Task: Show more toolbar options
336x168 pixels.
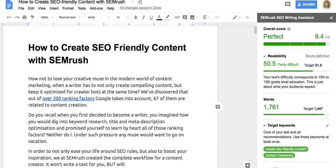Action: pos(217,17)
